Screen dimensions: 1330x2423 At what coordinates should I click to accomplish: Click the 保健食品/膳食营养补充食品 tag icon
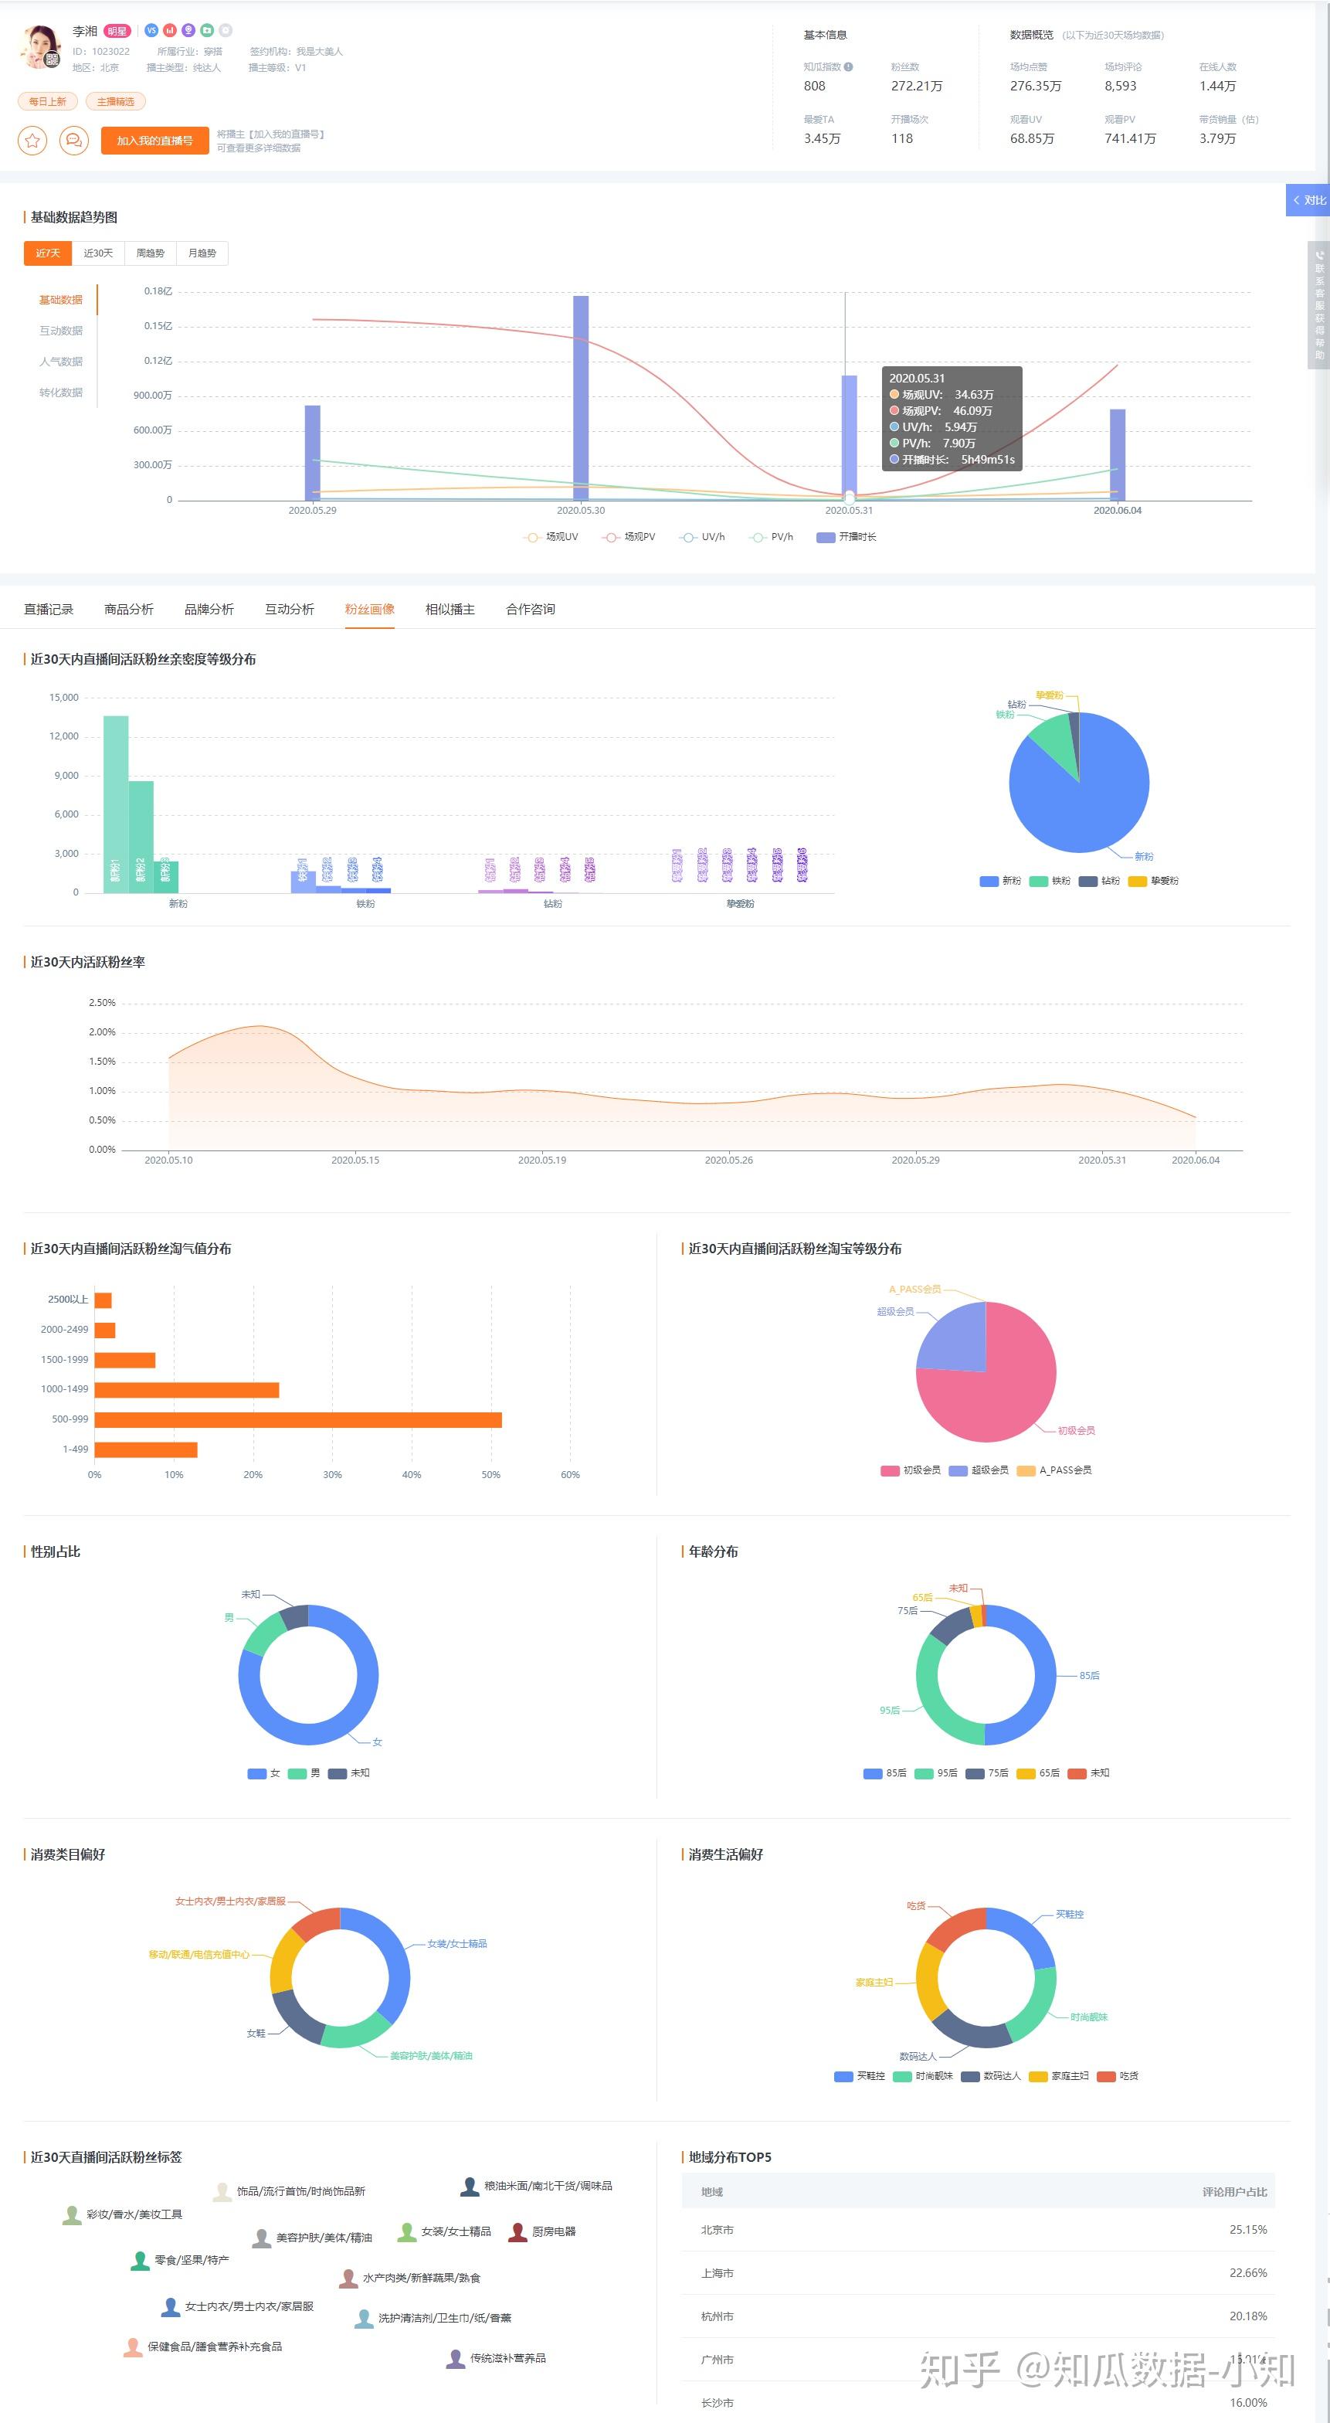(x=133, y=2348)
